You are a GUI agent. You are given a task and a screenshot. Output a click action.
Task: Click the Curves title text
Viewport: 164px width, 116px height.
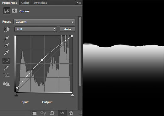pos(25,11)
